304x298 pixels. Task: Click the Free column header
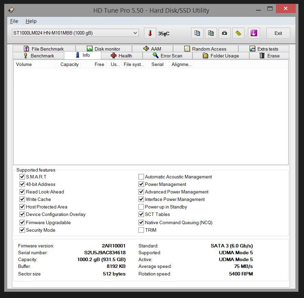coord(93,64)
